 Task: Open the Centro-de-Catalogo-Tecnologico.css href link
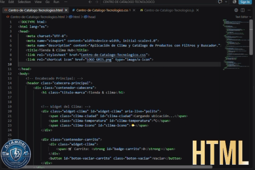(113, 55)
